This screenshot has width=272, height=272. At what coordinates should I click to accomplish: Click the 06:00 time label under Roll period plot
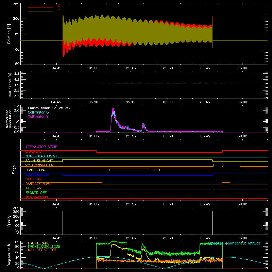(x=242, y=102)
